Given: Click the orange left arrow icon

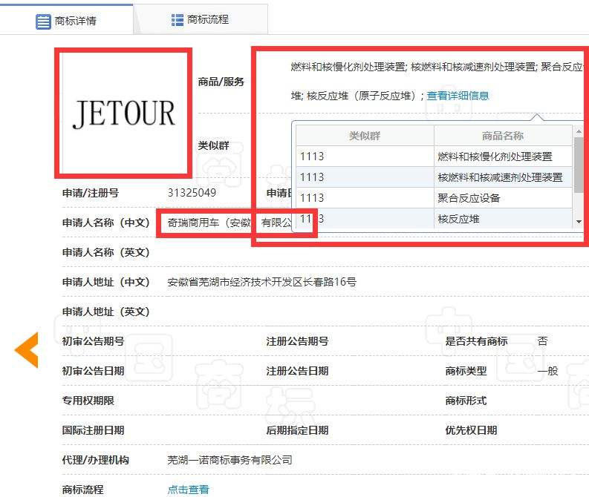Looking at the screenshot, I should pos(27,350).
